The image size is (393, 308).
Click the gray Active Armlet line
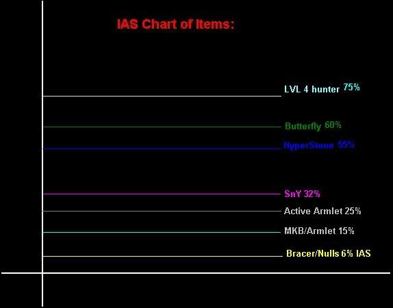[x=162, y=211]
